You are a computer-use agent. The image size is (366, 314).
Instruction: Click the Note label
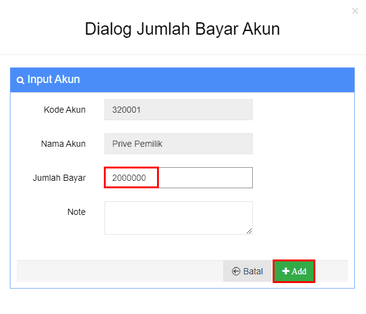point(77,212)
